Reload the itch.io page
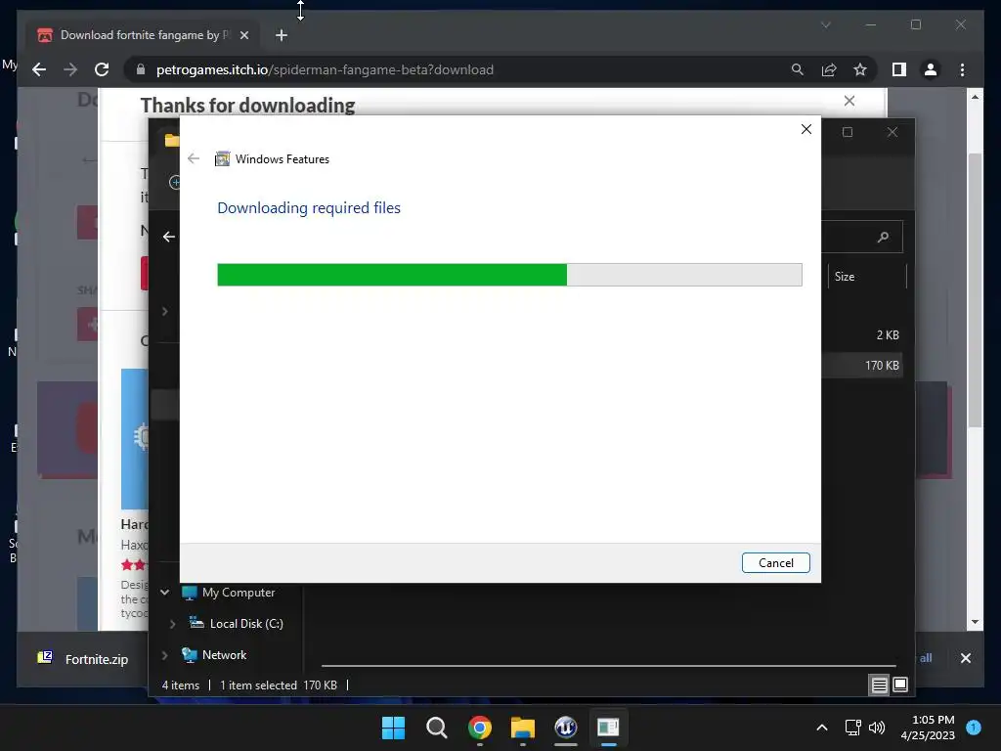 pos(102,69)
